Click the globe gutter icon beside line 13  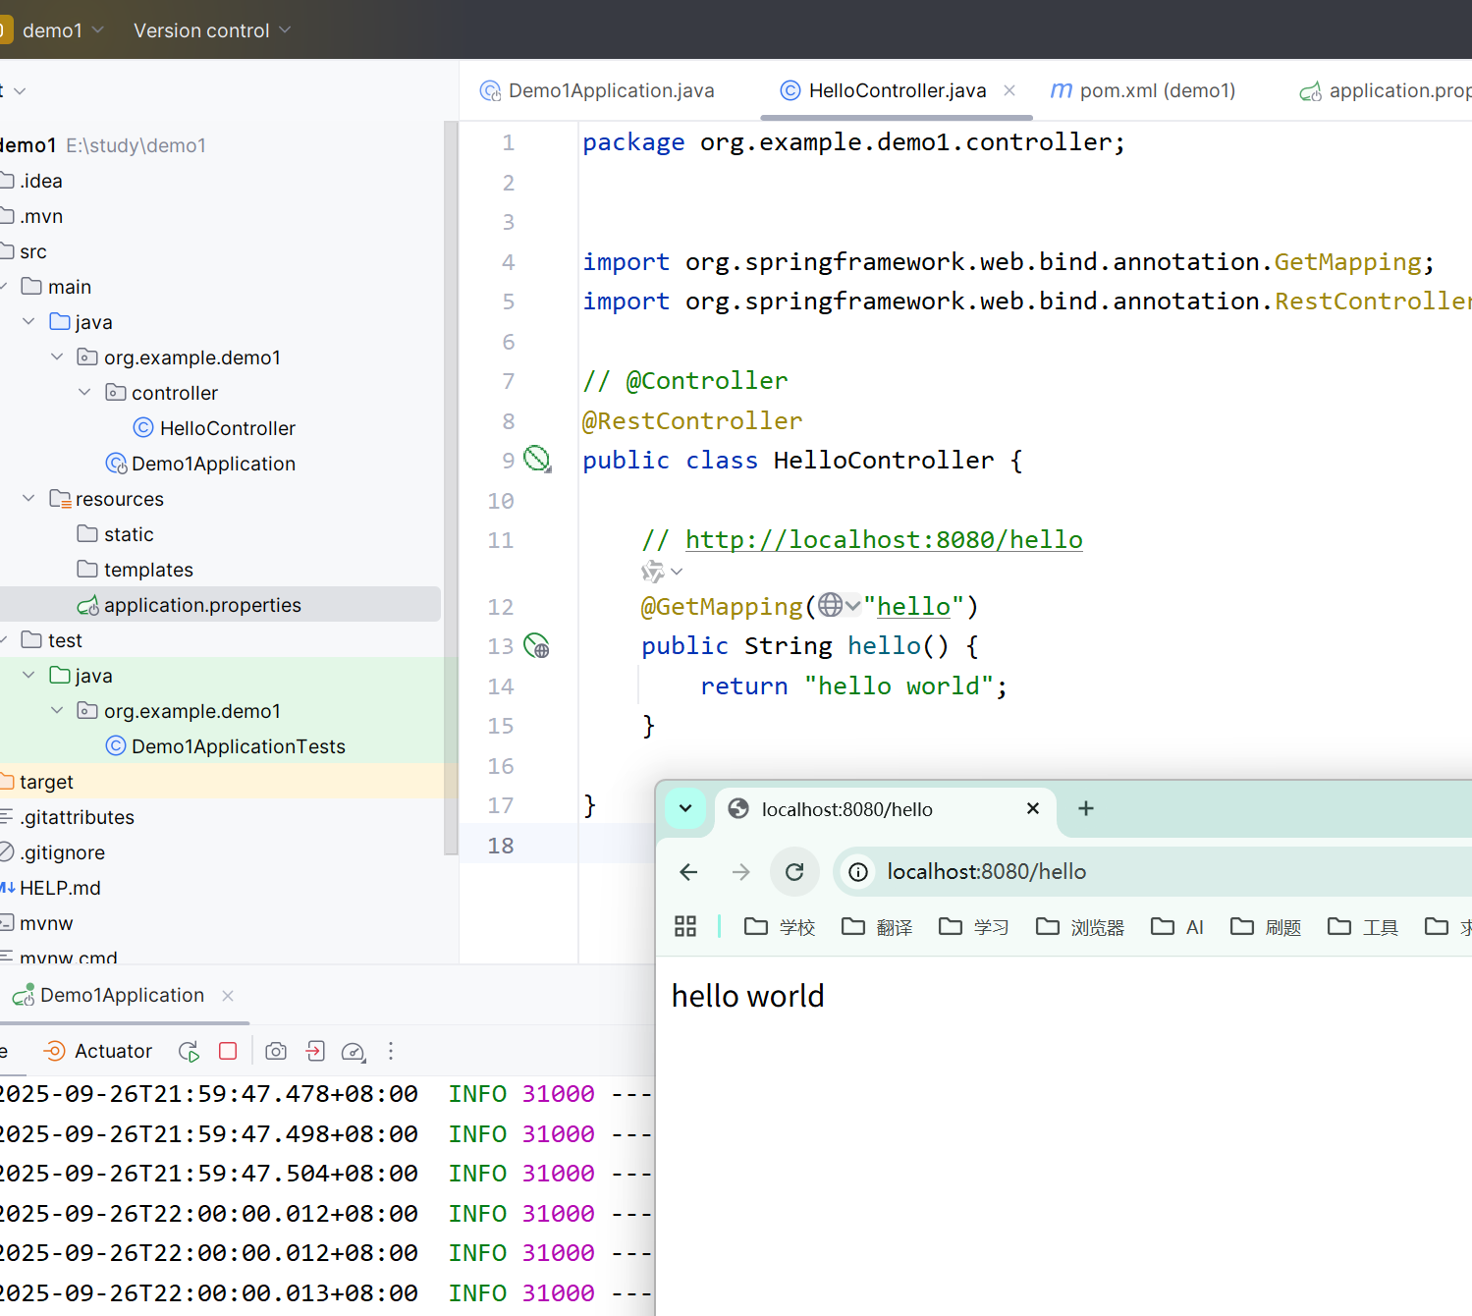pyautogui.click(x=536, y=645)
